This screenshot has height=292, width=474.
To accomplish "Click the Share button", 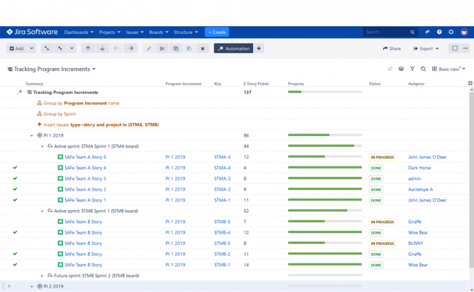I will 392,48.
